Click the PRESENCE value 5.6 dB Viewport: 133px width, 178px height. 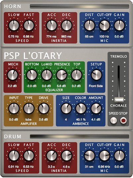pyautogui.click(x=61, y=86)
